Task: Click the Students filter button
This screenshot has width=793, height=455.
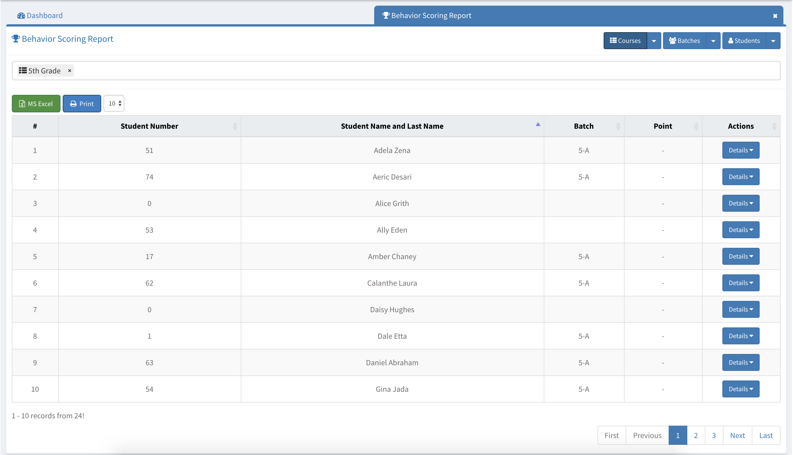Action: tap(744, 41)
